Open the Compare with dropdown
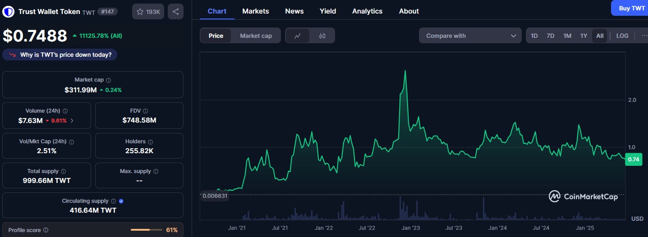648x237 pixels. tap(470, 36)
